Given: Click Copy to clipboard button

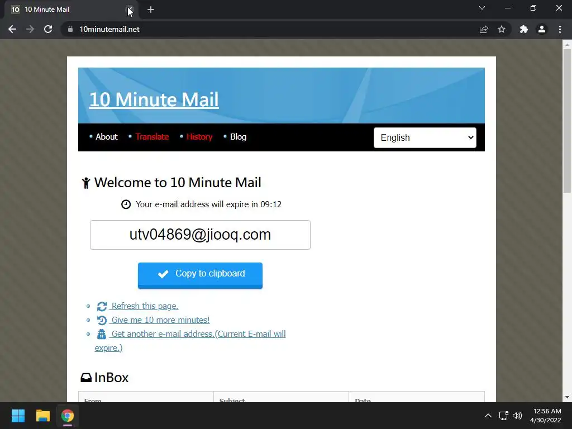Looking at the screenshot, I should (x=201, y=275).
